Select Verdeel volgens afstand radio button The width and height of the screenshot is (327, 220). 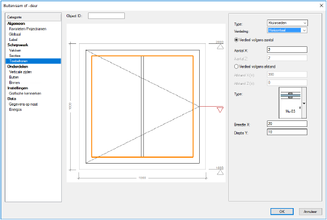(236, 66)
